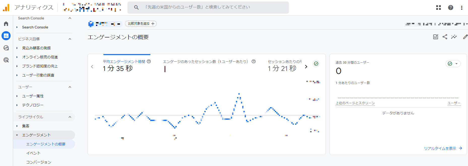Image resolution: width=468 pixels, height=166 pixels.
Task: Click the Analytics logo
Action: pos(6,8)
